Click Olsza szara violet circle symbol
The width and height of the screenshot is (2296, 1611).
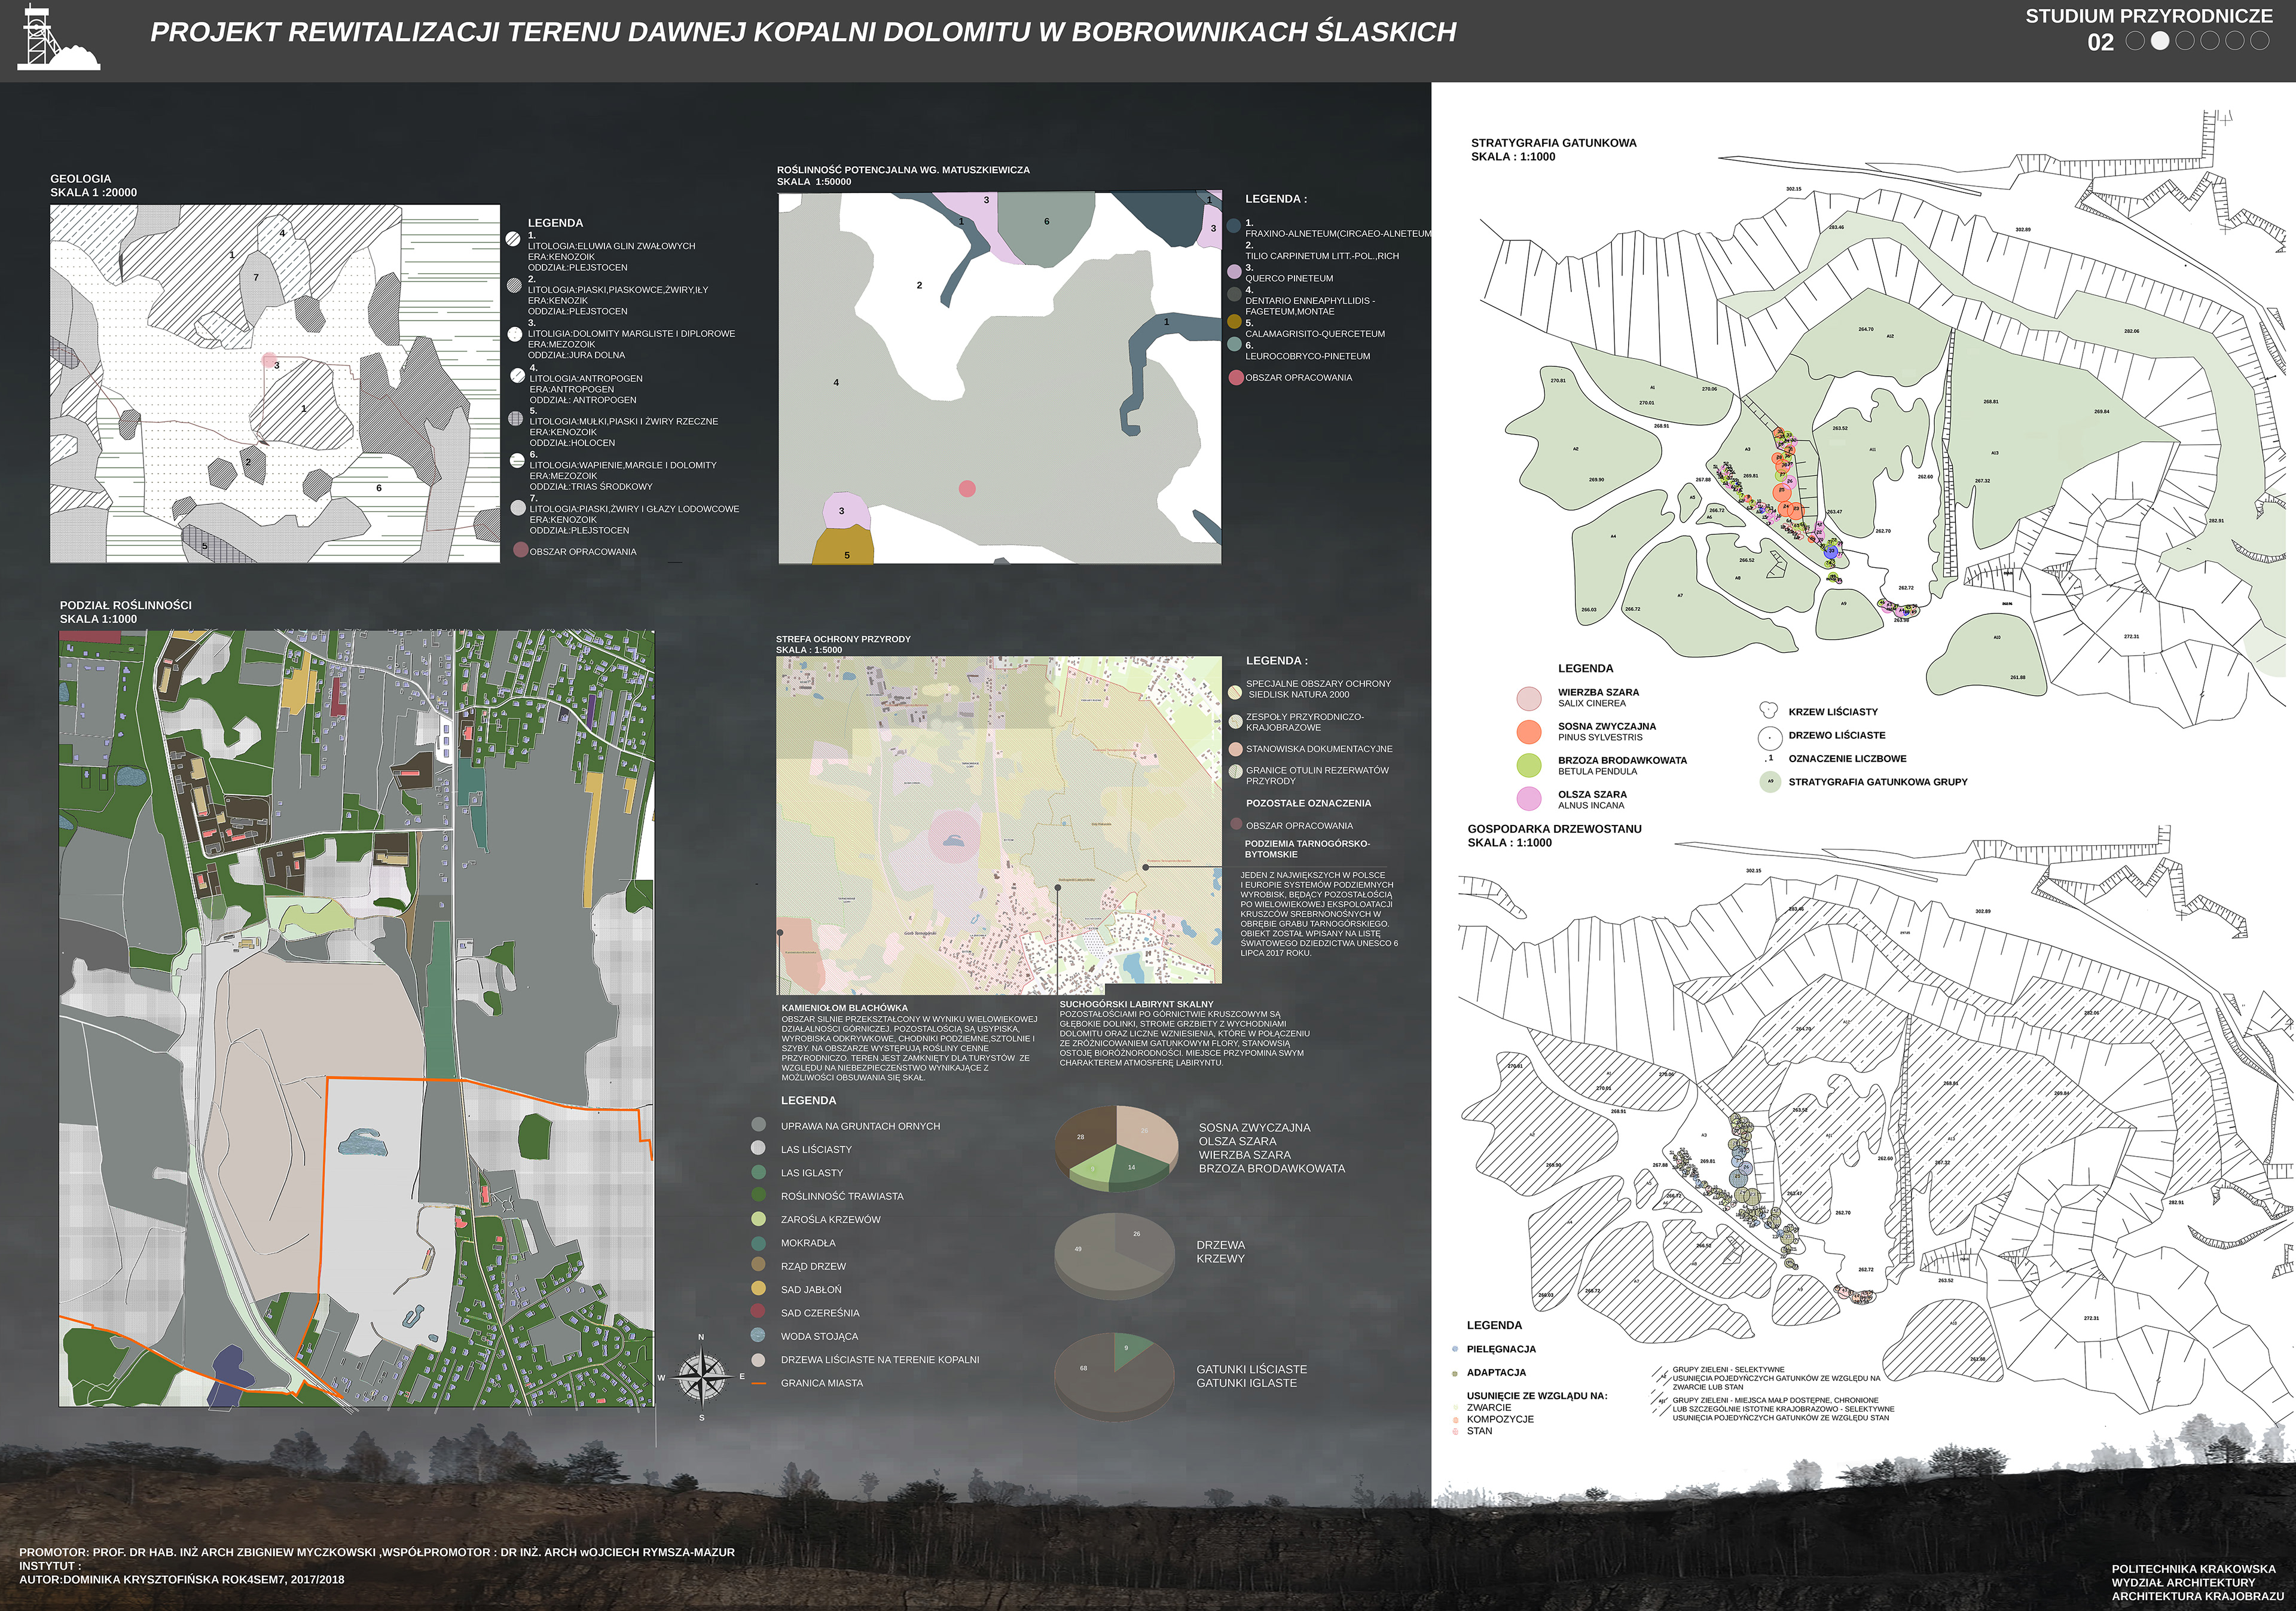[1529, 799]
